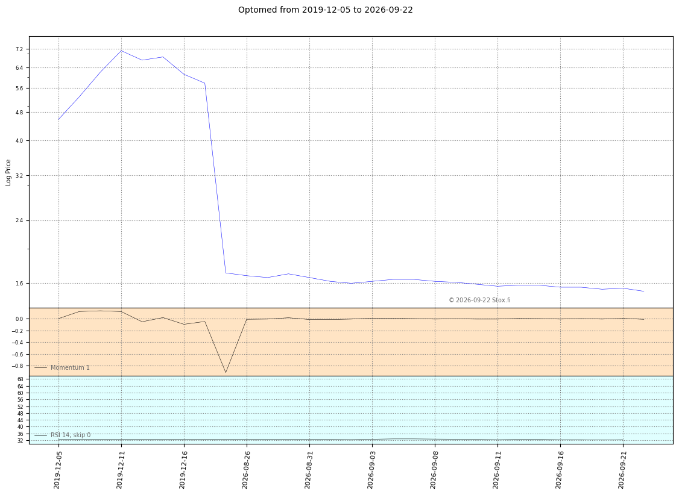Click the 2026-09-08 x-axis date label
Image resolution: width=679 pixels, height=495 pixels.
pyautogui.click(x=434, y=470)
